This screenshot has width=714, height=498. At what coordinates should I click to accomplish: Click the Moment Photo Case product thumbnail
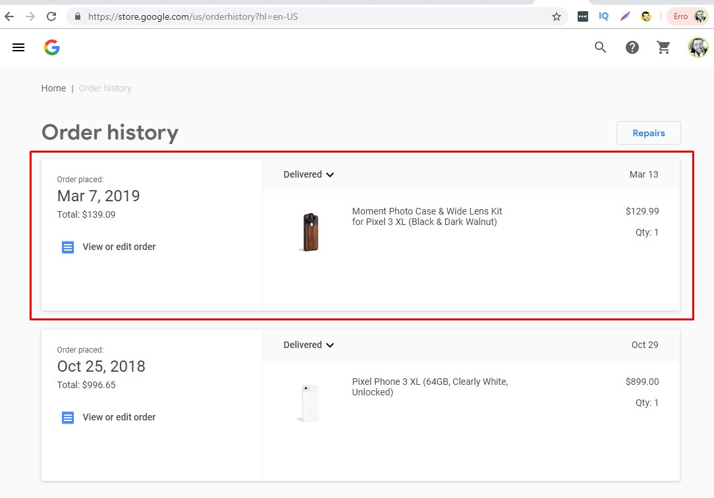310,232
